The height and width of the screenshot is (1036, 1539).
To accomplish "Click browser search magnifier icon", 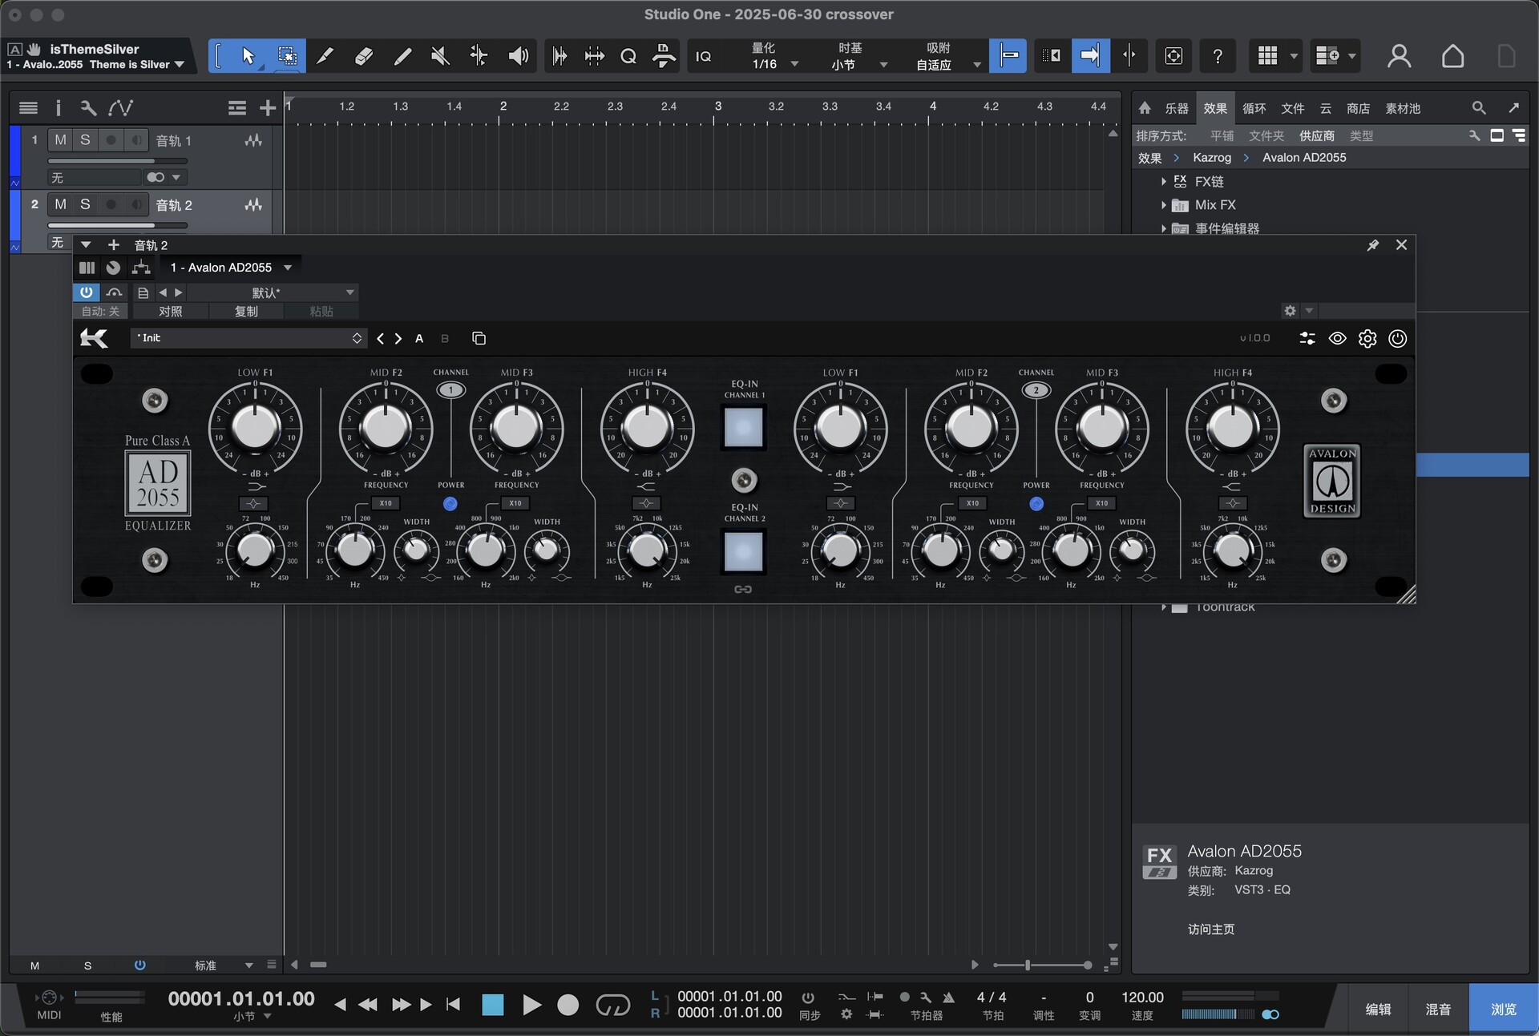I will pyautogui.click(x=1479, y=108).
